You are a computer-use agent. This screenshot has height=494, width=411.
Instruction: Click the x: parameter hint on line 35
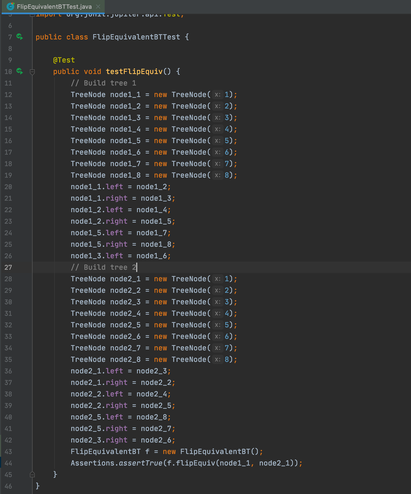(x=217, y=360)
